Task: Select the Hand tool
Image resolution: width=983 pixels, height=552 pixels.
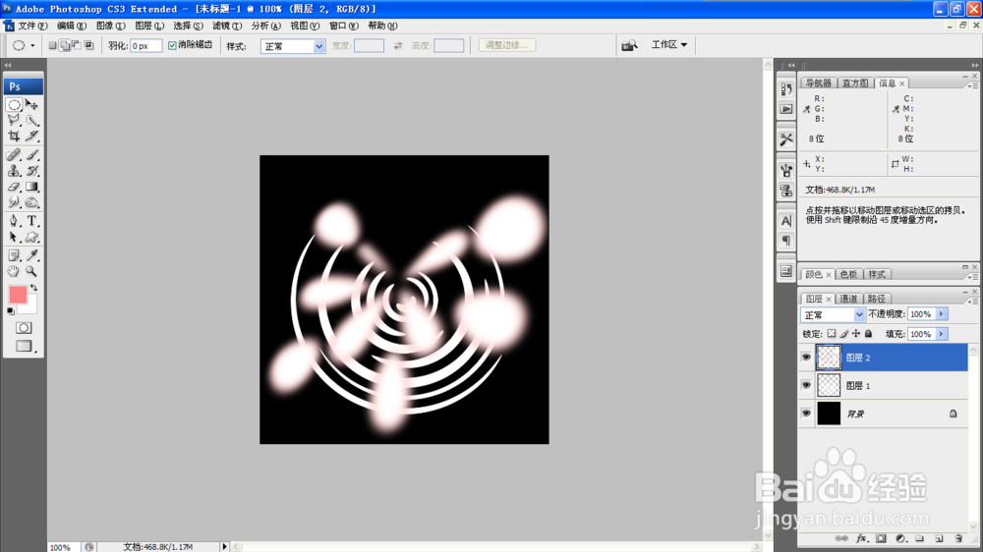Action: click(14, 271)
